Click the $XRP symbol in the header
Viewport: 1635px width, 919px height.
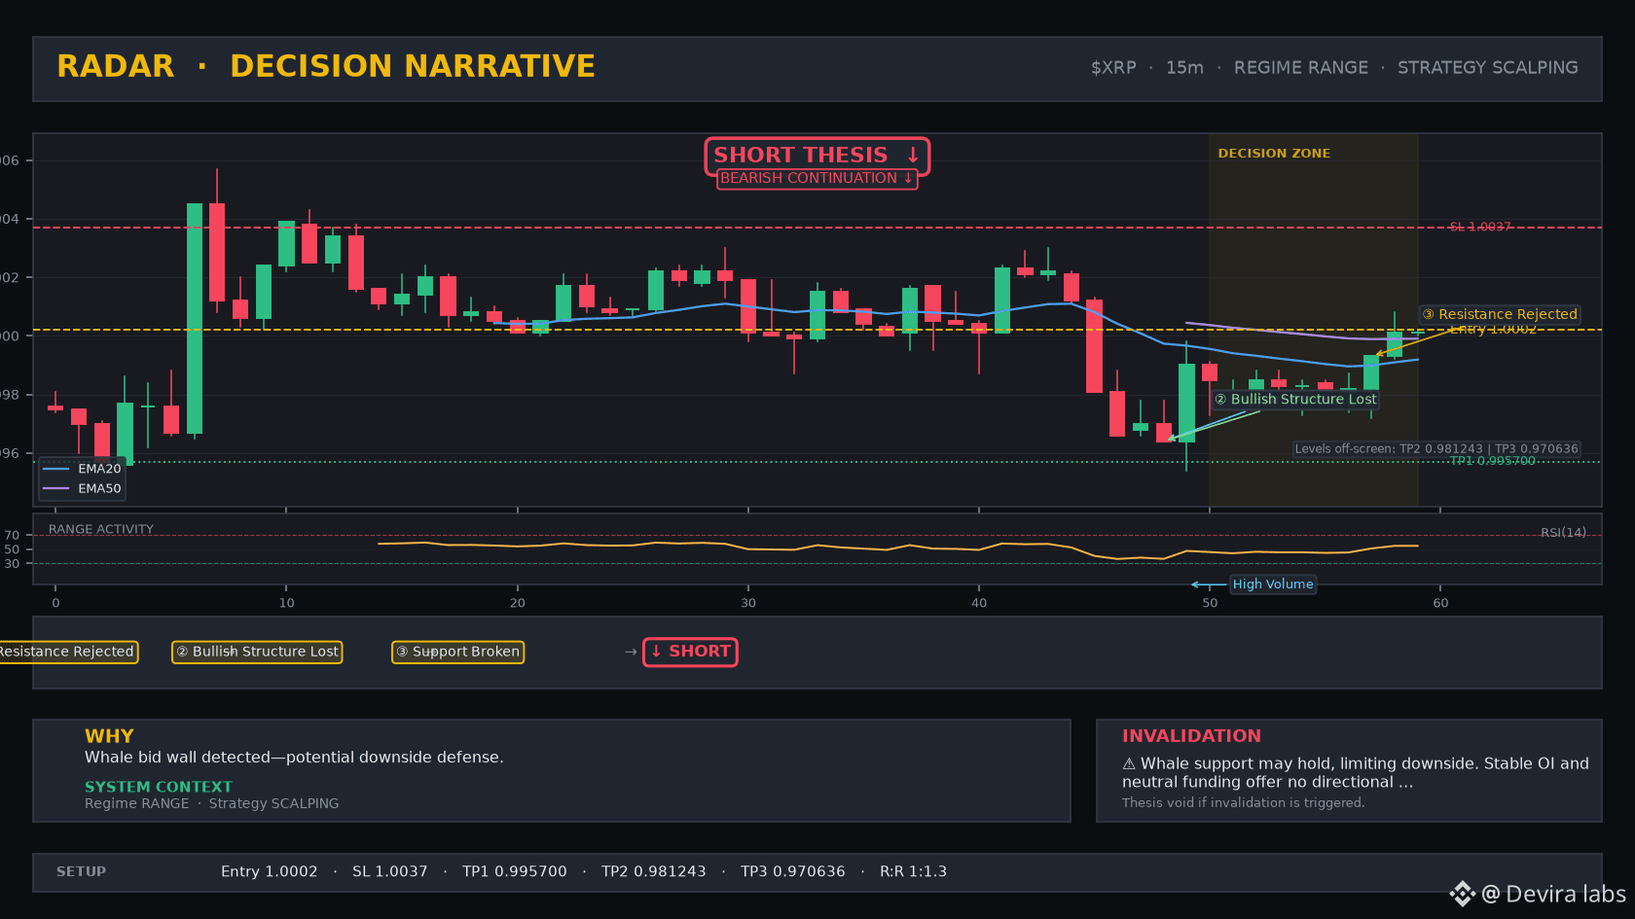(x=1113, y=67)
